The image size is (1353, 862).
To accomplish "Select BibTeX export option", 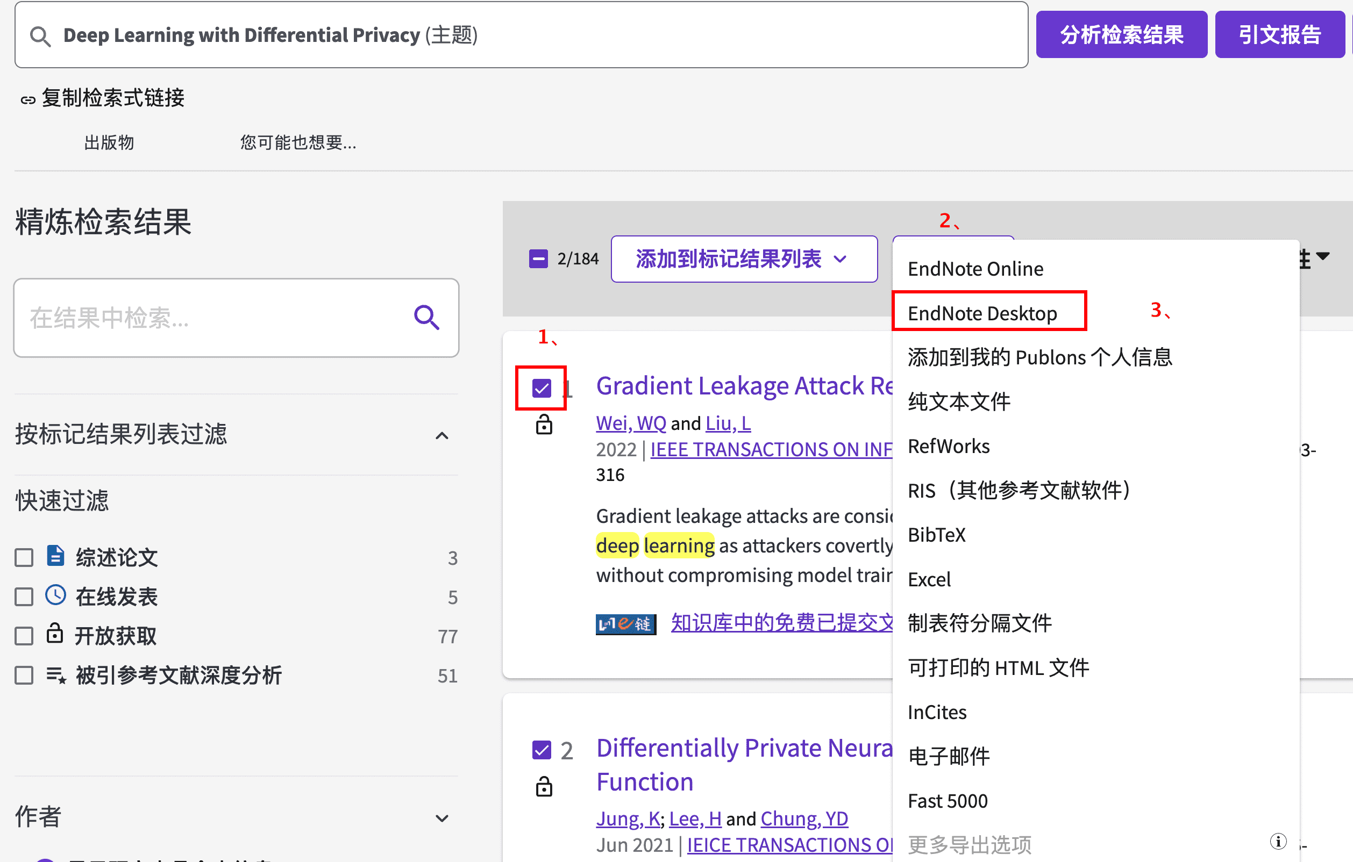I will [936, 535].
